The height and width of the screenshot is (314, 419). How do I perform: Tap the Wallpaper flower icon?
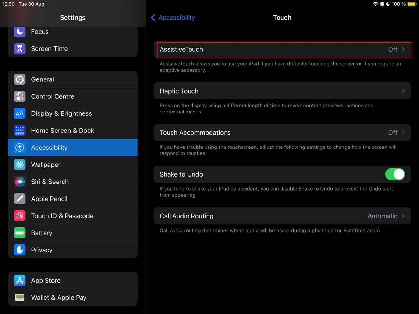(20, 165)
